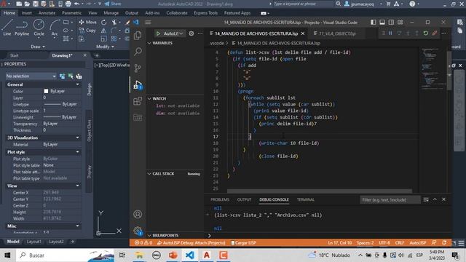Image resolution: width=466 pixels, height=262 pixels.
Task: Open VS Code hamburger menu
Action: (x=148, y=23)
